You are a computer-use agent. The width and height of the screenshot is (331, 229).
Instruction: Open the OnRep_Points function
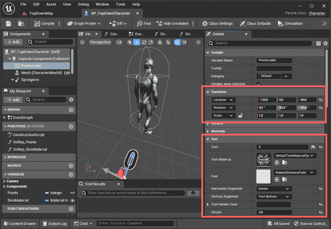(x=24, y=142)
